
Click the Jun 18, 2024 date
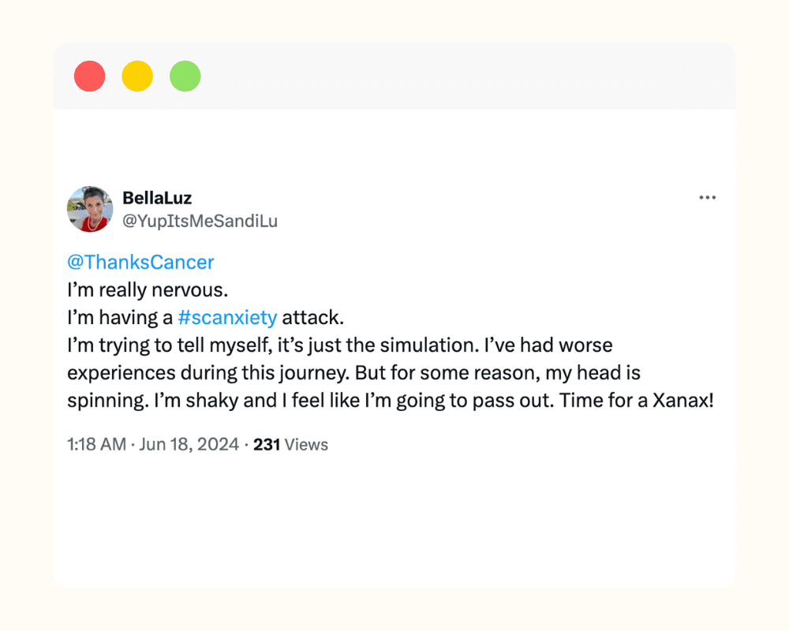point(189,445)
